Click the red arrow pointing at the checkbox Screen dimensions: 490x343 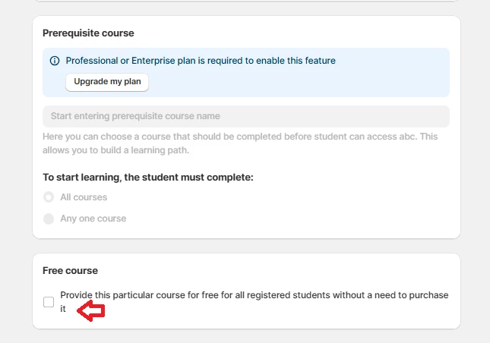tap(92, 310)
